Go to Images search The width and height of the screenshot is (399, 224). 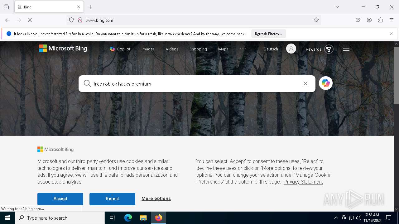(148, 49)
